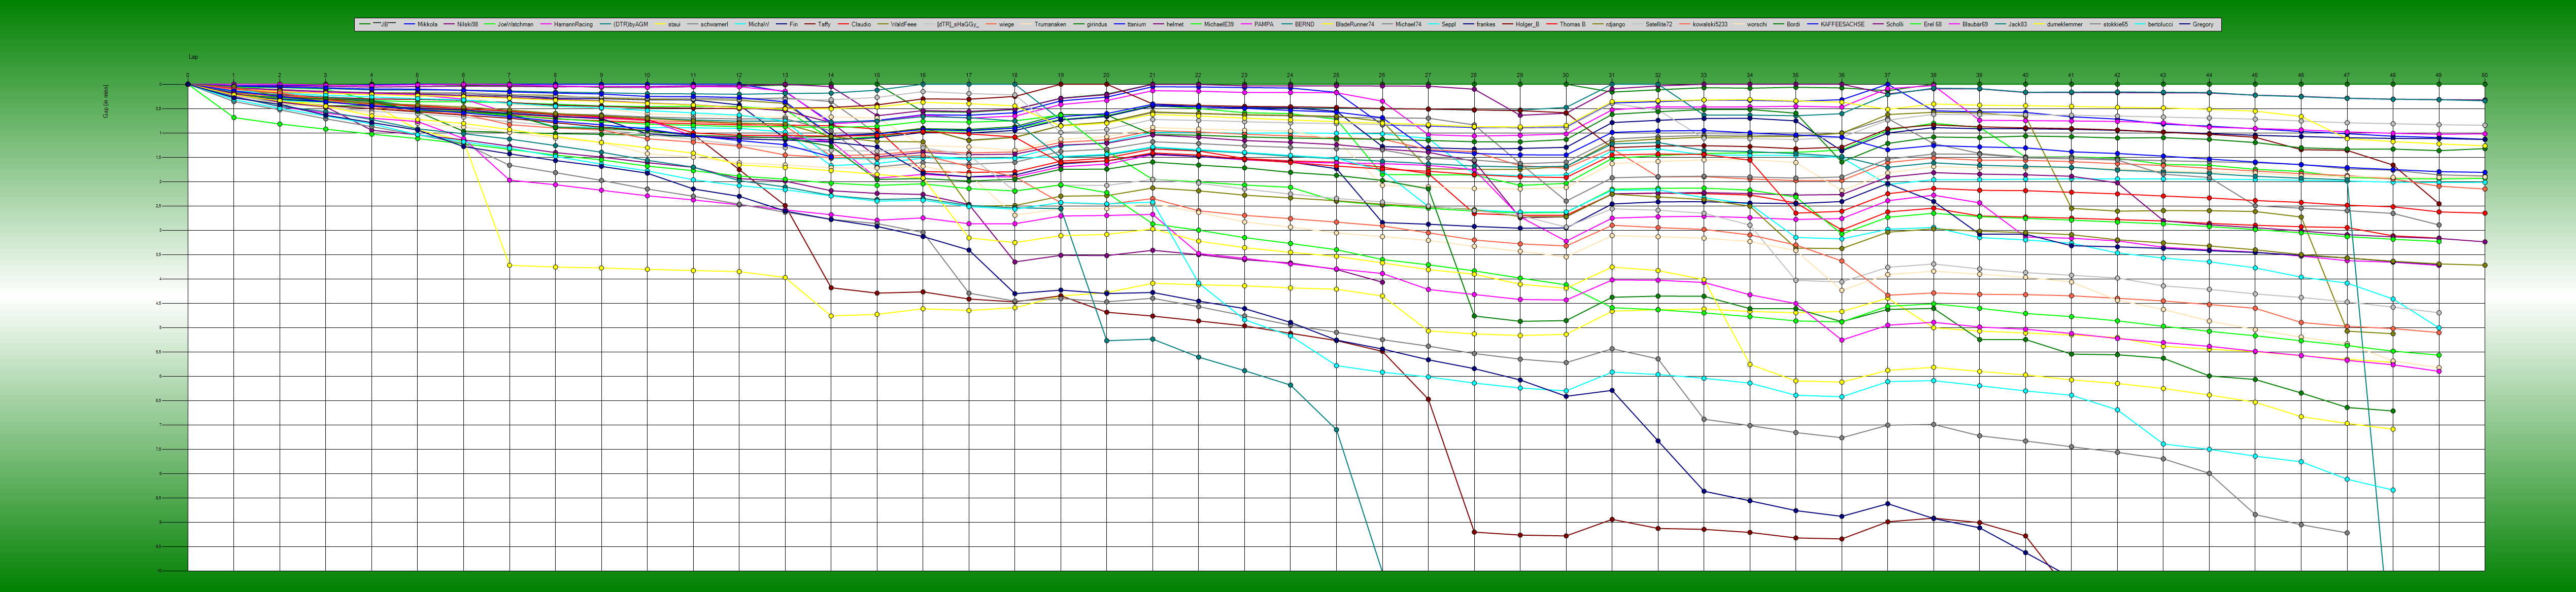Click the WaldFeee legend label
Viewport: 2576px width, 592px height.
tap(903, 24)
